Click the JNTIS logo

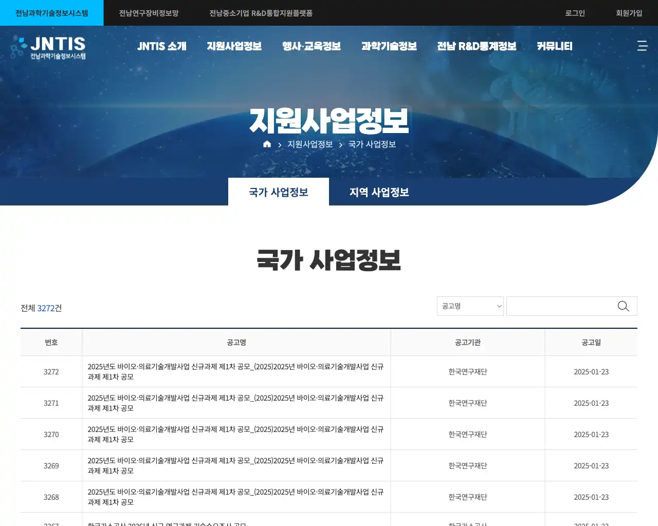(x=49, y=47)
